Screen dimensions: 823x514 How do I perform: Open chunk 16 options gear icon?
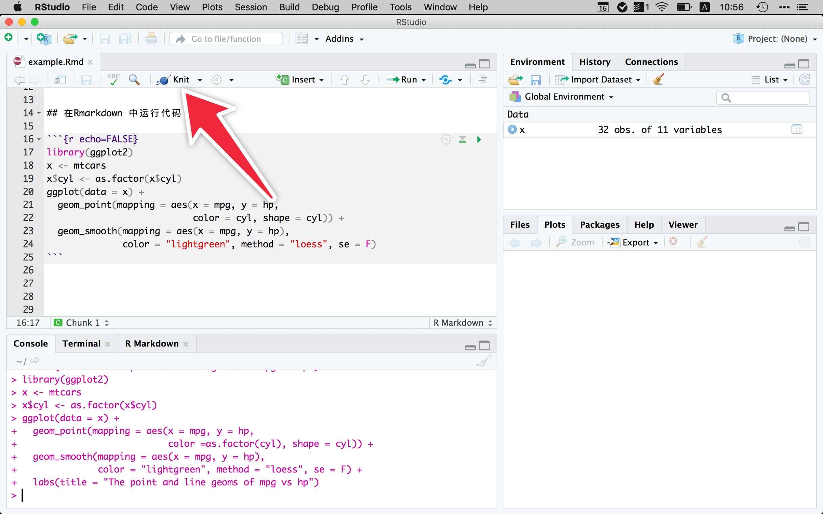click(446, 139)
